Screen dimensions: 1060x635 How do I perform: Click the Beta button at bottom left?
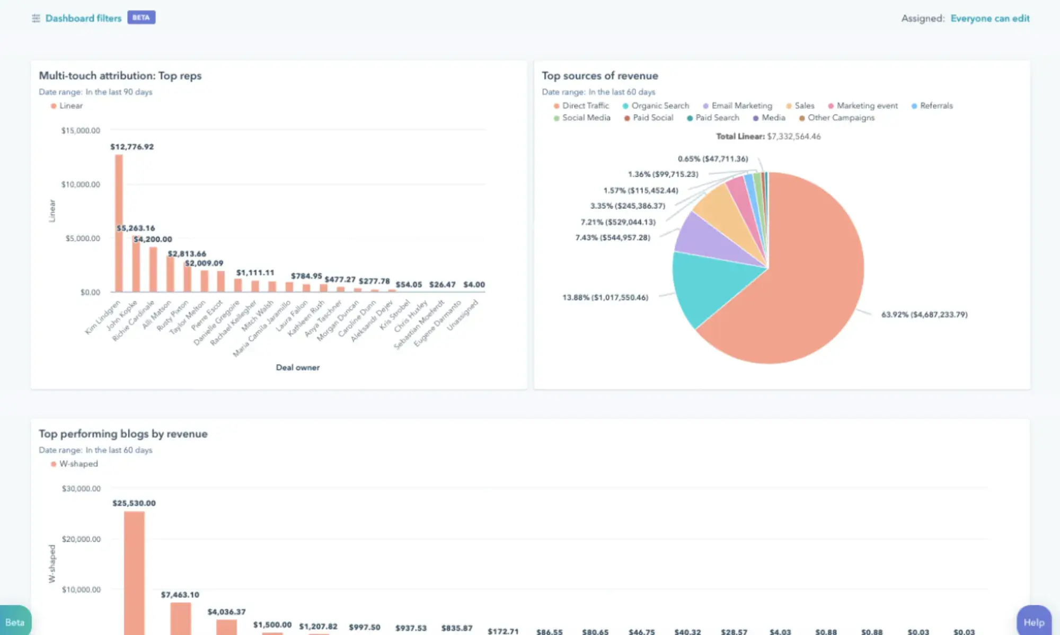(x=15, y=621)
